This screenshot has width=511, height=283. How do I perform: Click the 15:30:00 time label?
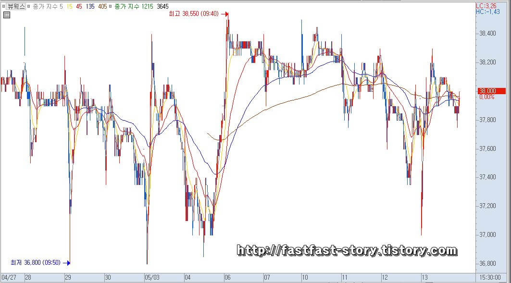pyautogui.click(x=490, y=277)
